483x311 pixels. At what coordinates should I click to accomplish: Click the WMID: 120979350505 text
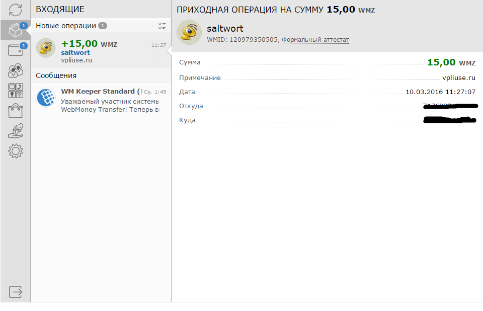[242, 40]
